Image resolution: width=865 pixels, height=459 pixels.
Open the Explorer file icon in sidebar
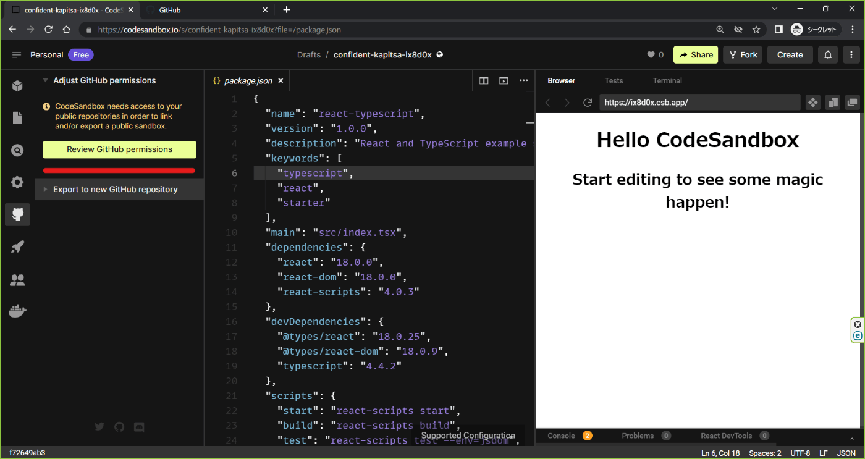click(x=17, y=118)
